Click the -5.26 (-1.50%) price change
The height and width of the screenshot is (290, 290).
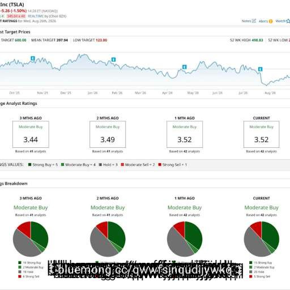pos(13,11)
